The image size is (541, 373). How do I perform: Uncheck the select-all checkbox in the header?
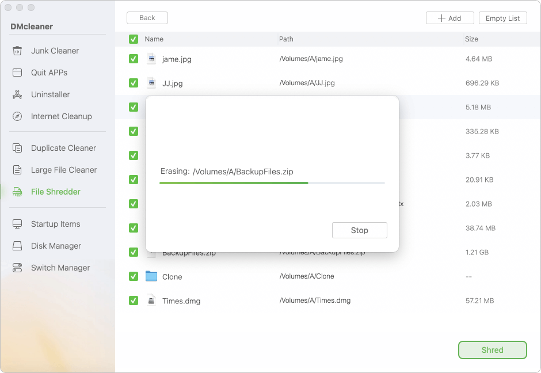134,39
